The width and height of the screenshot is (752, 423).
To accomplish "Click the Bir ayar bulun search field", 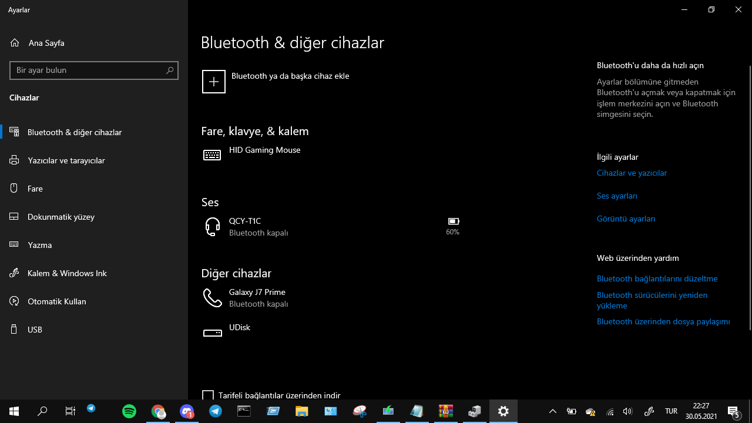I will (x=94, y=70).
